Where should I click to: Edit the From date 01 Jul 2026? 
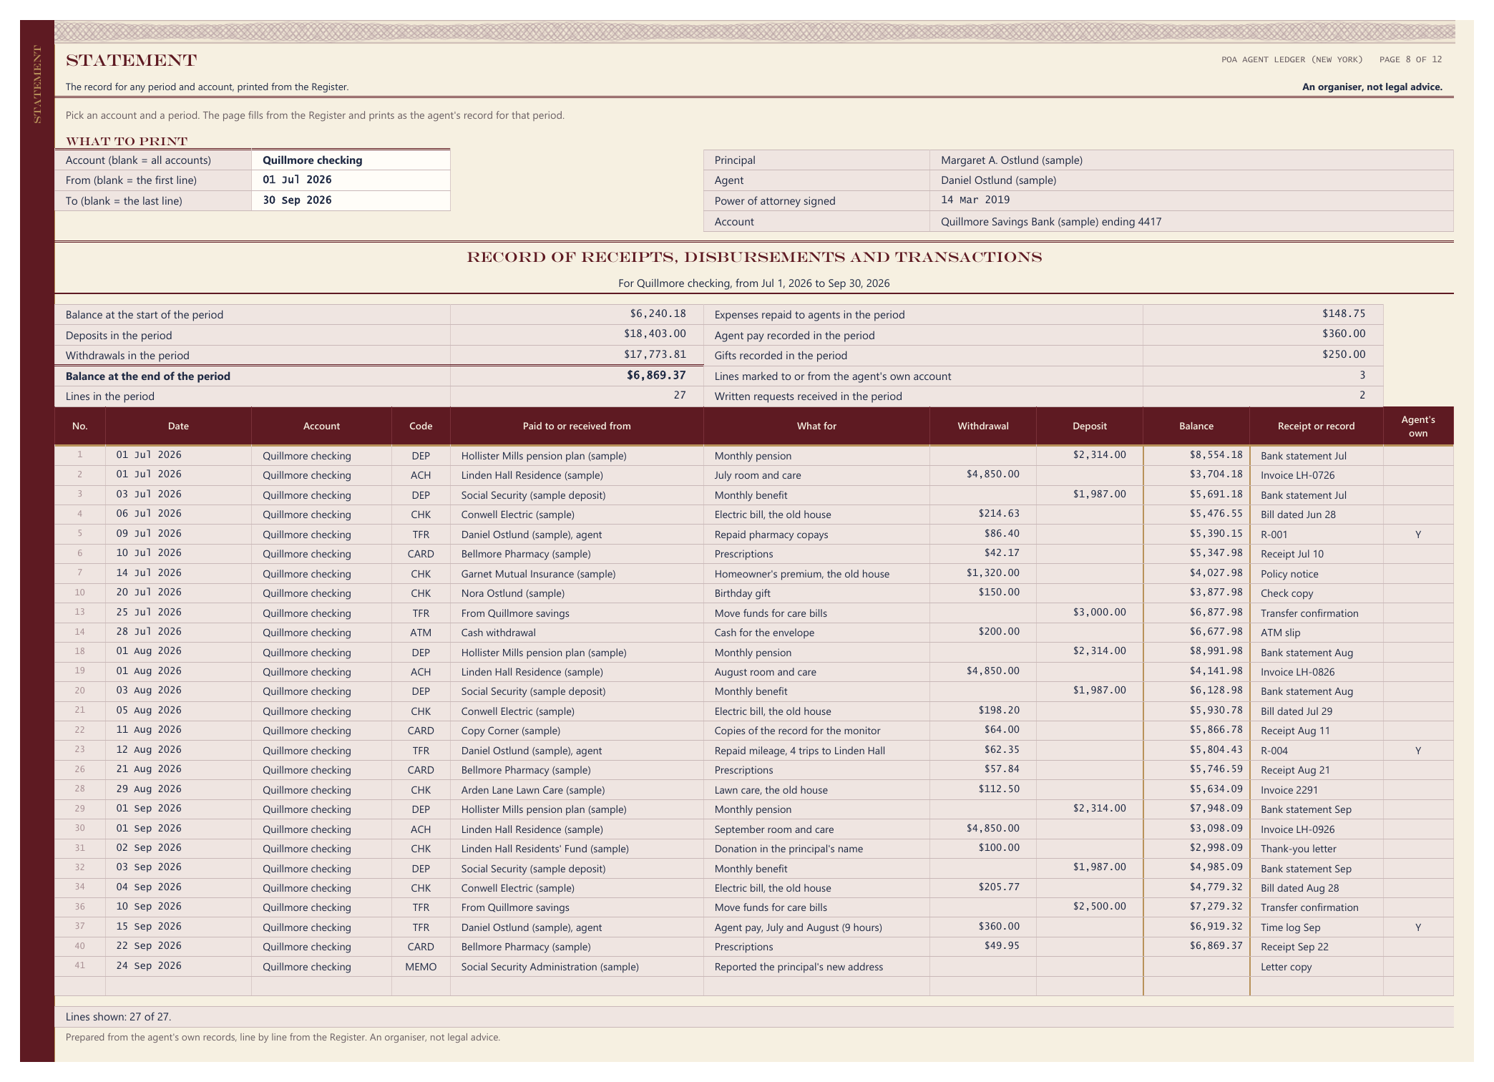(x=351, y=180)
